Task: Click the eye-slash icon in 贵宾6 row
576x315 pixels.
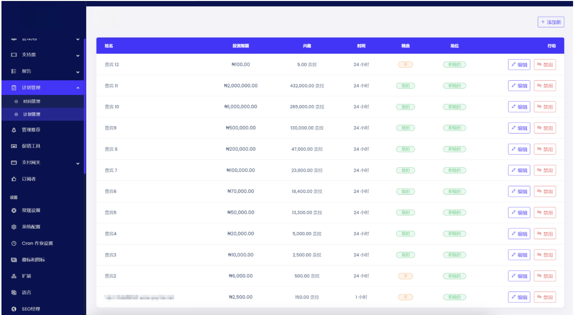Action: [539, 191]
